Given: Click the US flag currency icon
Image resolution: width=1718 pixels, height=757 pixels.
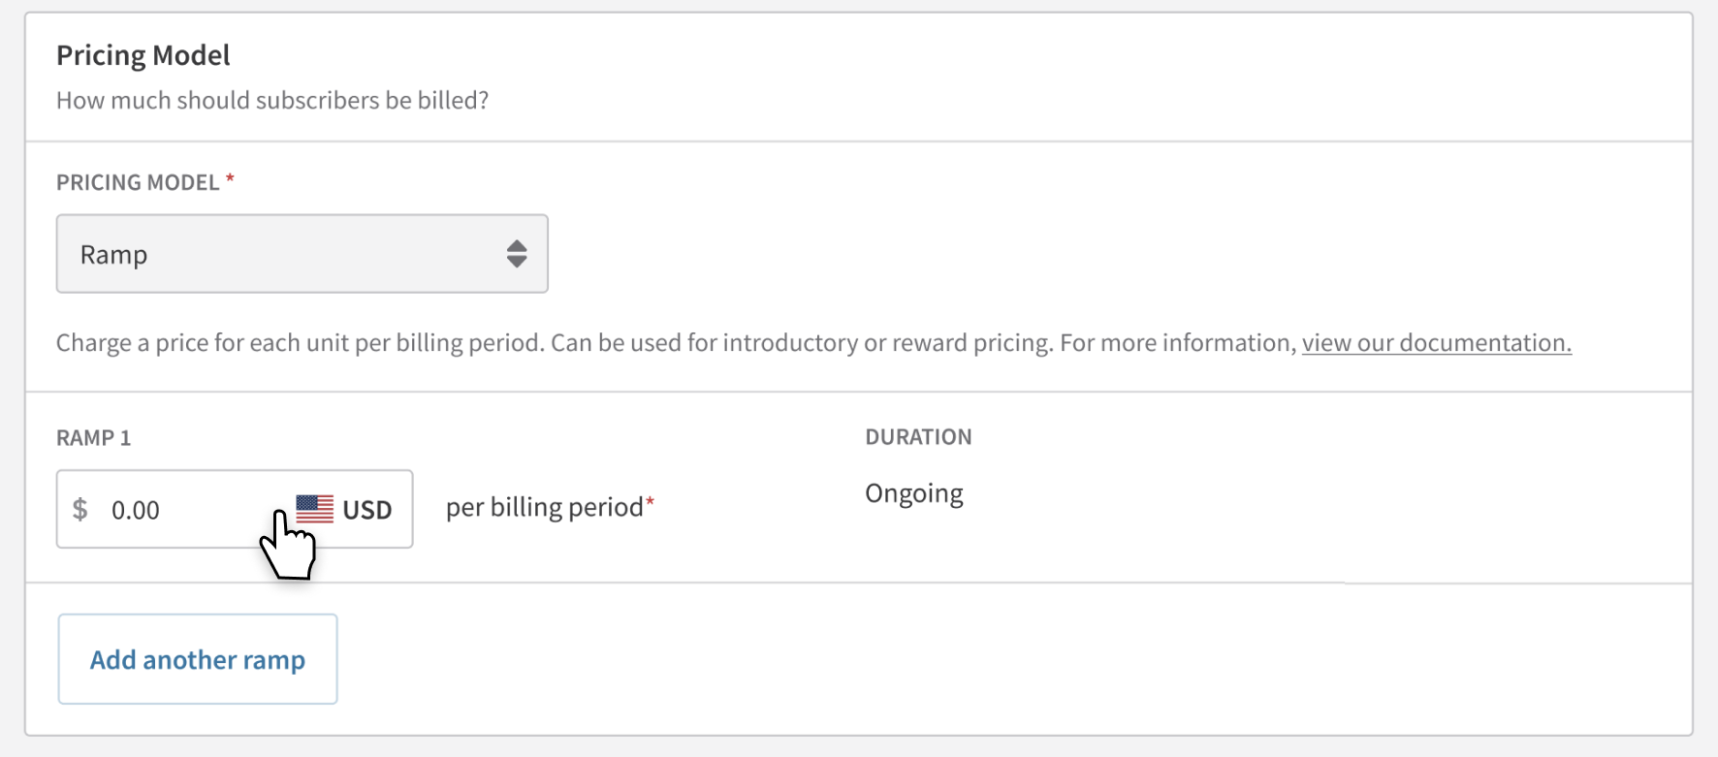Looking at the screenshot, I should click(314, 509).
